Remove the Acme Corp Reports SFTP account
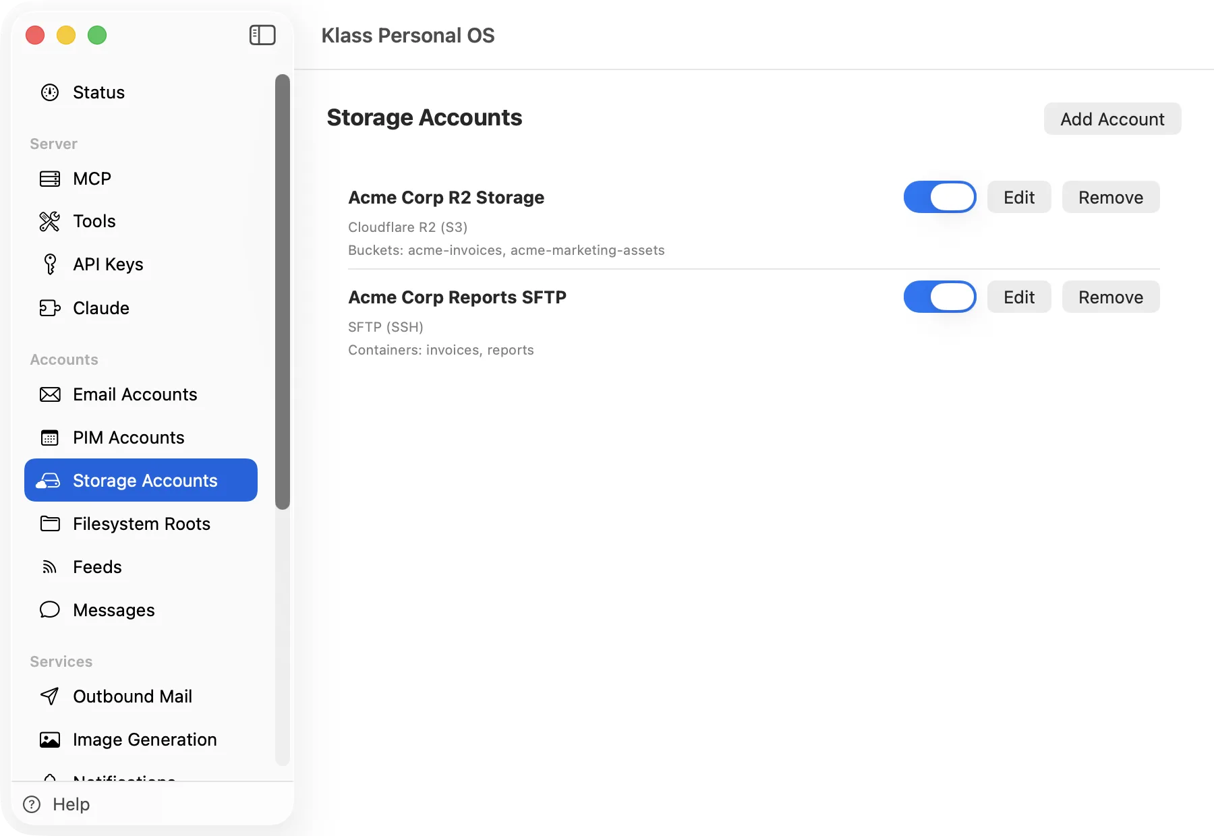1214x836 pixels. 1111,297
